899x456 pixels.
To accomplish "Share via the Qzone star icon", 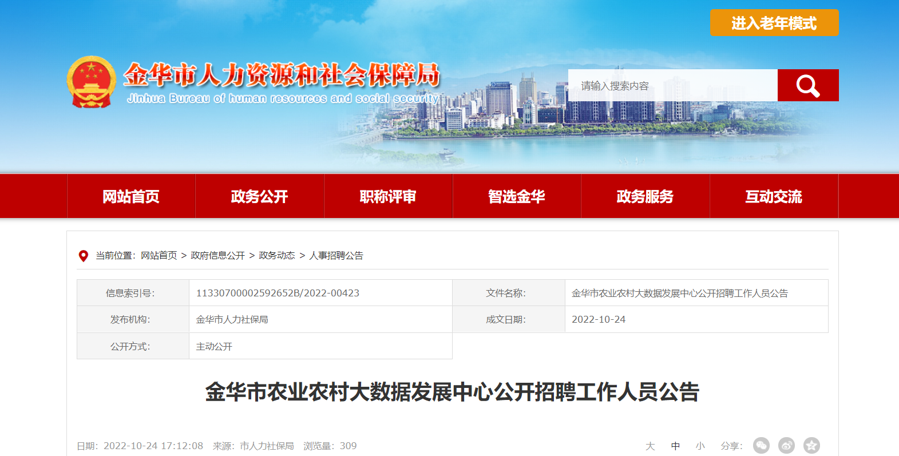I will tap(811, 445).
